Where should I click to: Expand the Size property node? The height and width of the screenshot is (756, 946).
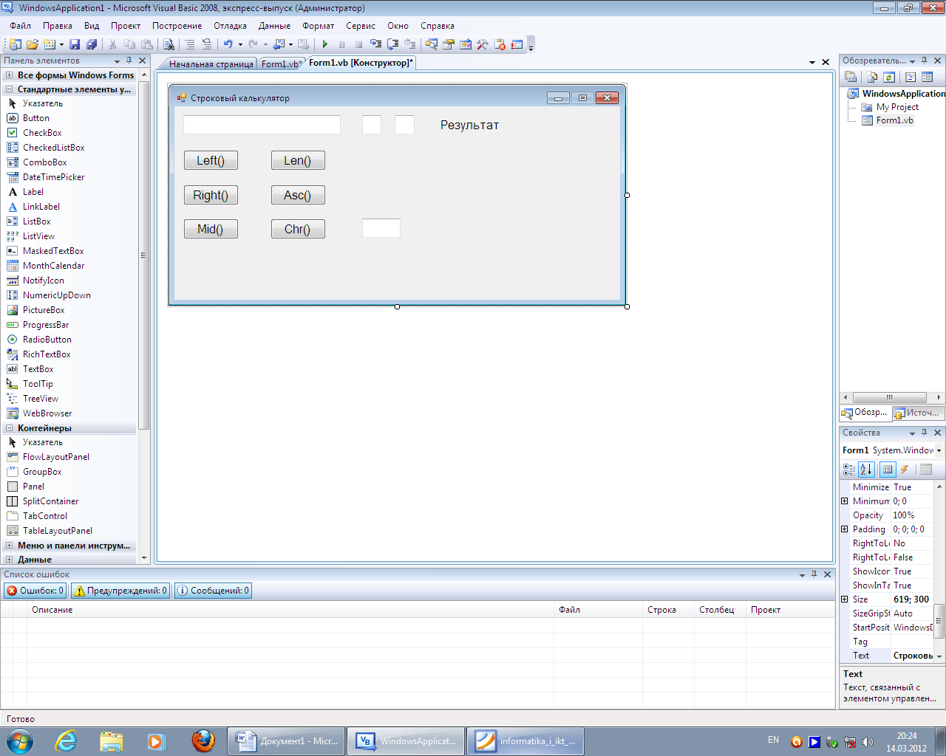[845, 599]
